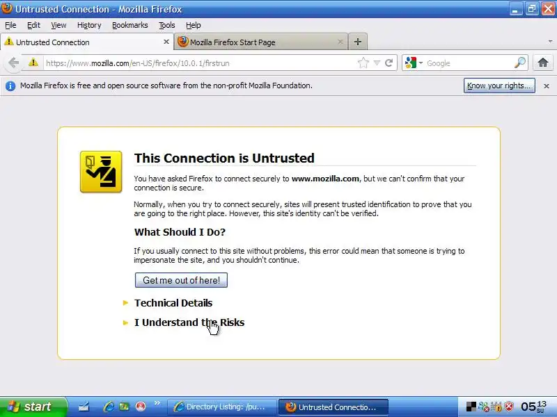Click the green quick launch icon

125,407
